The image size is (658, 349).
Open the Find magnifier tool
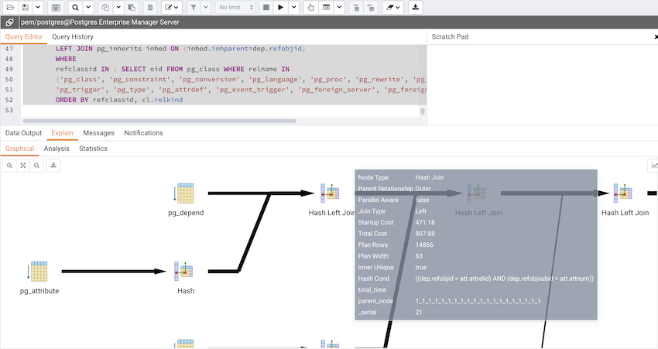[x=75, y=7]
